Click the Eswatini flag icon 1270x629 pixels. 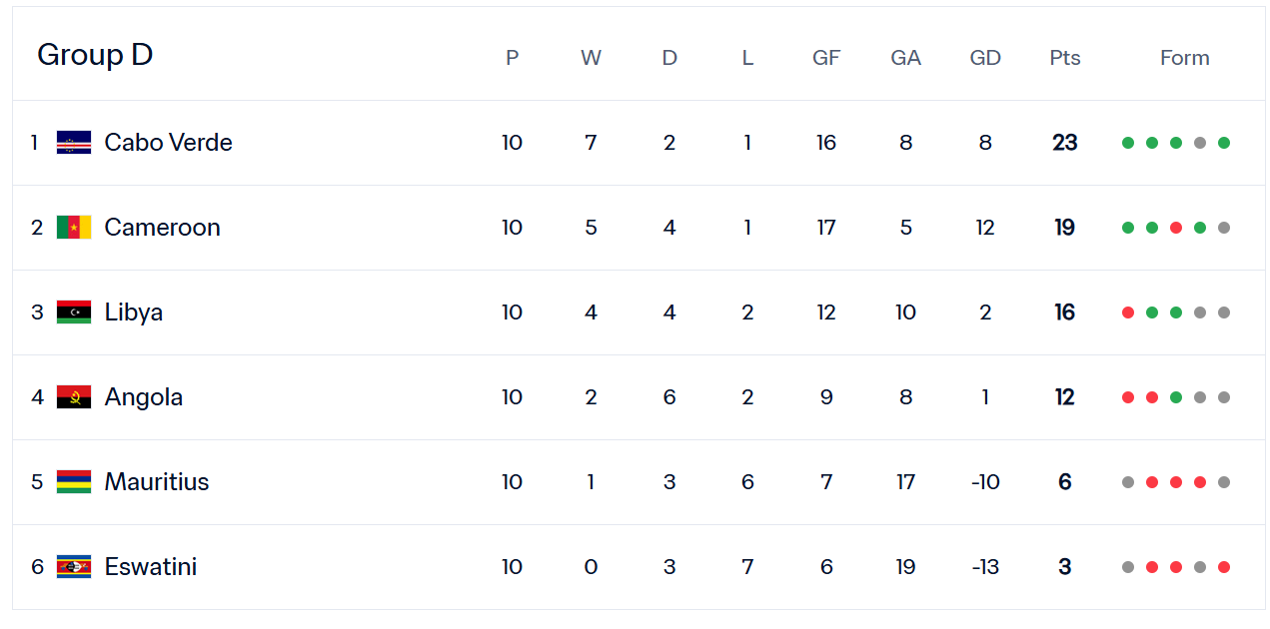pyautogui.click(x=74, y=567)
